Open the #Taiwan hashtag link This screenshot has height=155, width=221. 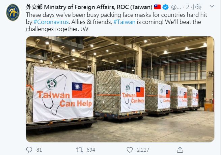[124, 22]
